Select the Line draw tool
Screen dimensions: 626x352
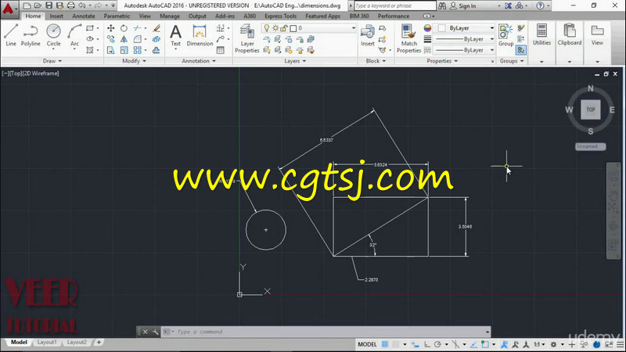tap(11, 35)
